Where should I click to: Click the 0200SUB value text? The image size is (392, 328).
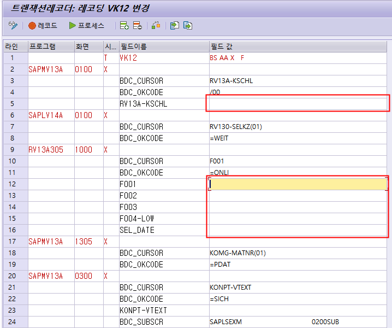(325, 322)
